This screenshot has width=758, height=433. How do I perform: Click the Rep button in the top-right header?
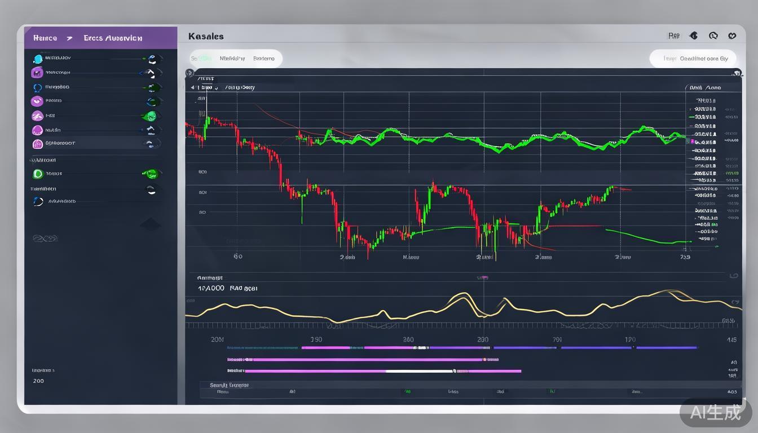point(673,36)
